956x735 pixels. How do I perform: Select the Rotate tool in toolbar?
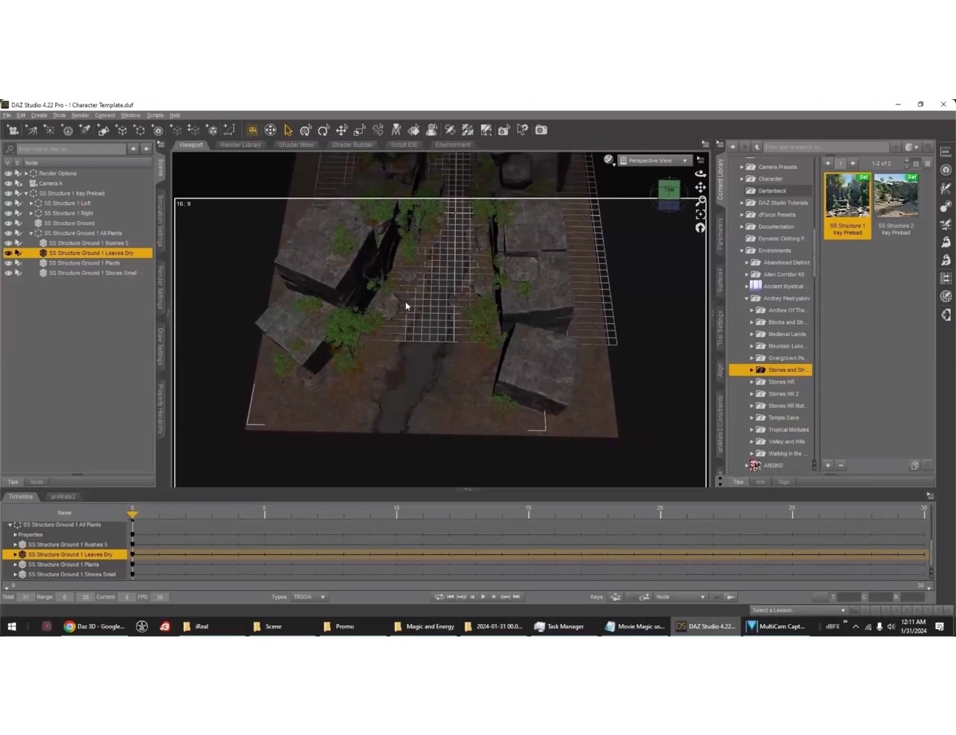(x=324, y=130)
